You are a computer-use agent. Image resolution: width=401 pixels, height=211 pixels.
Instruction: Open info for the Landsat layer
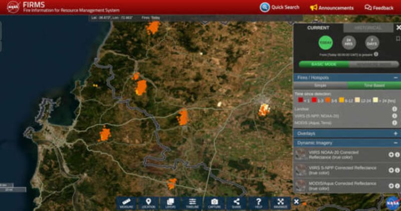tap(394, 109)
